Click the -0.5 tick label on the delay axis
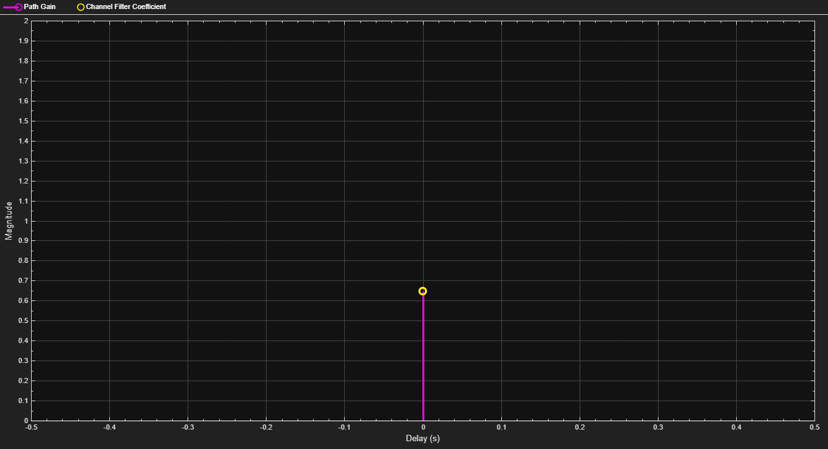The width and height of the screenshot is (828, 449). 31,427
